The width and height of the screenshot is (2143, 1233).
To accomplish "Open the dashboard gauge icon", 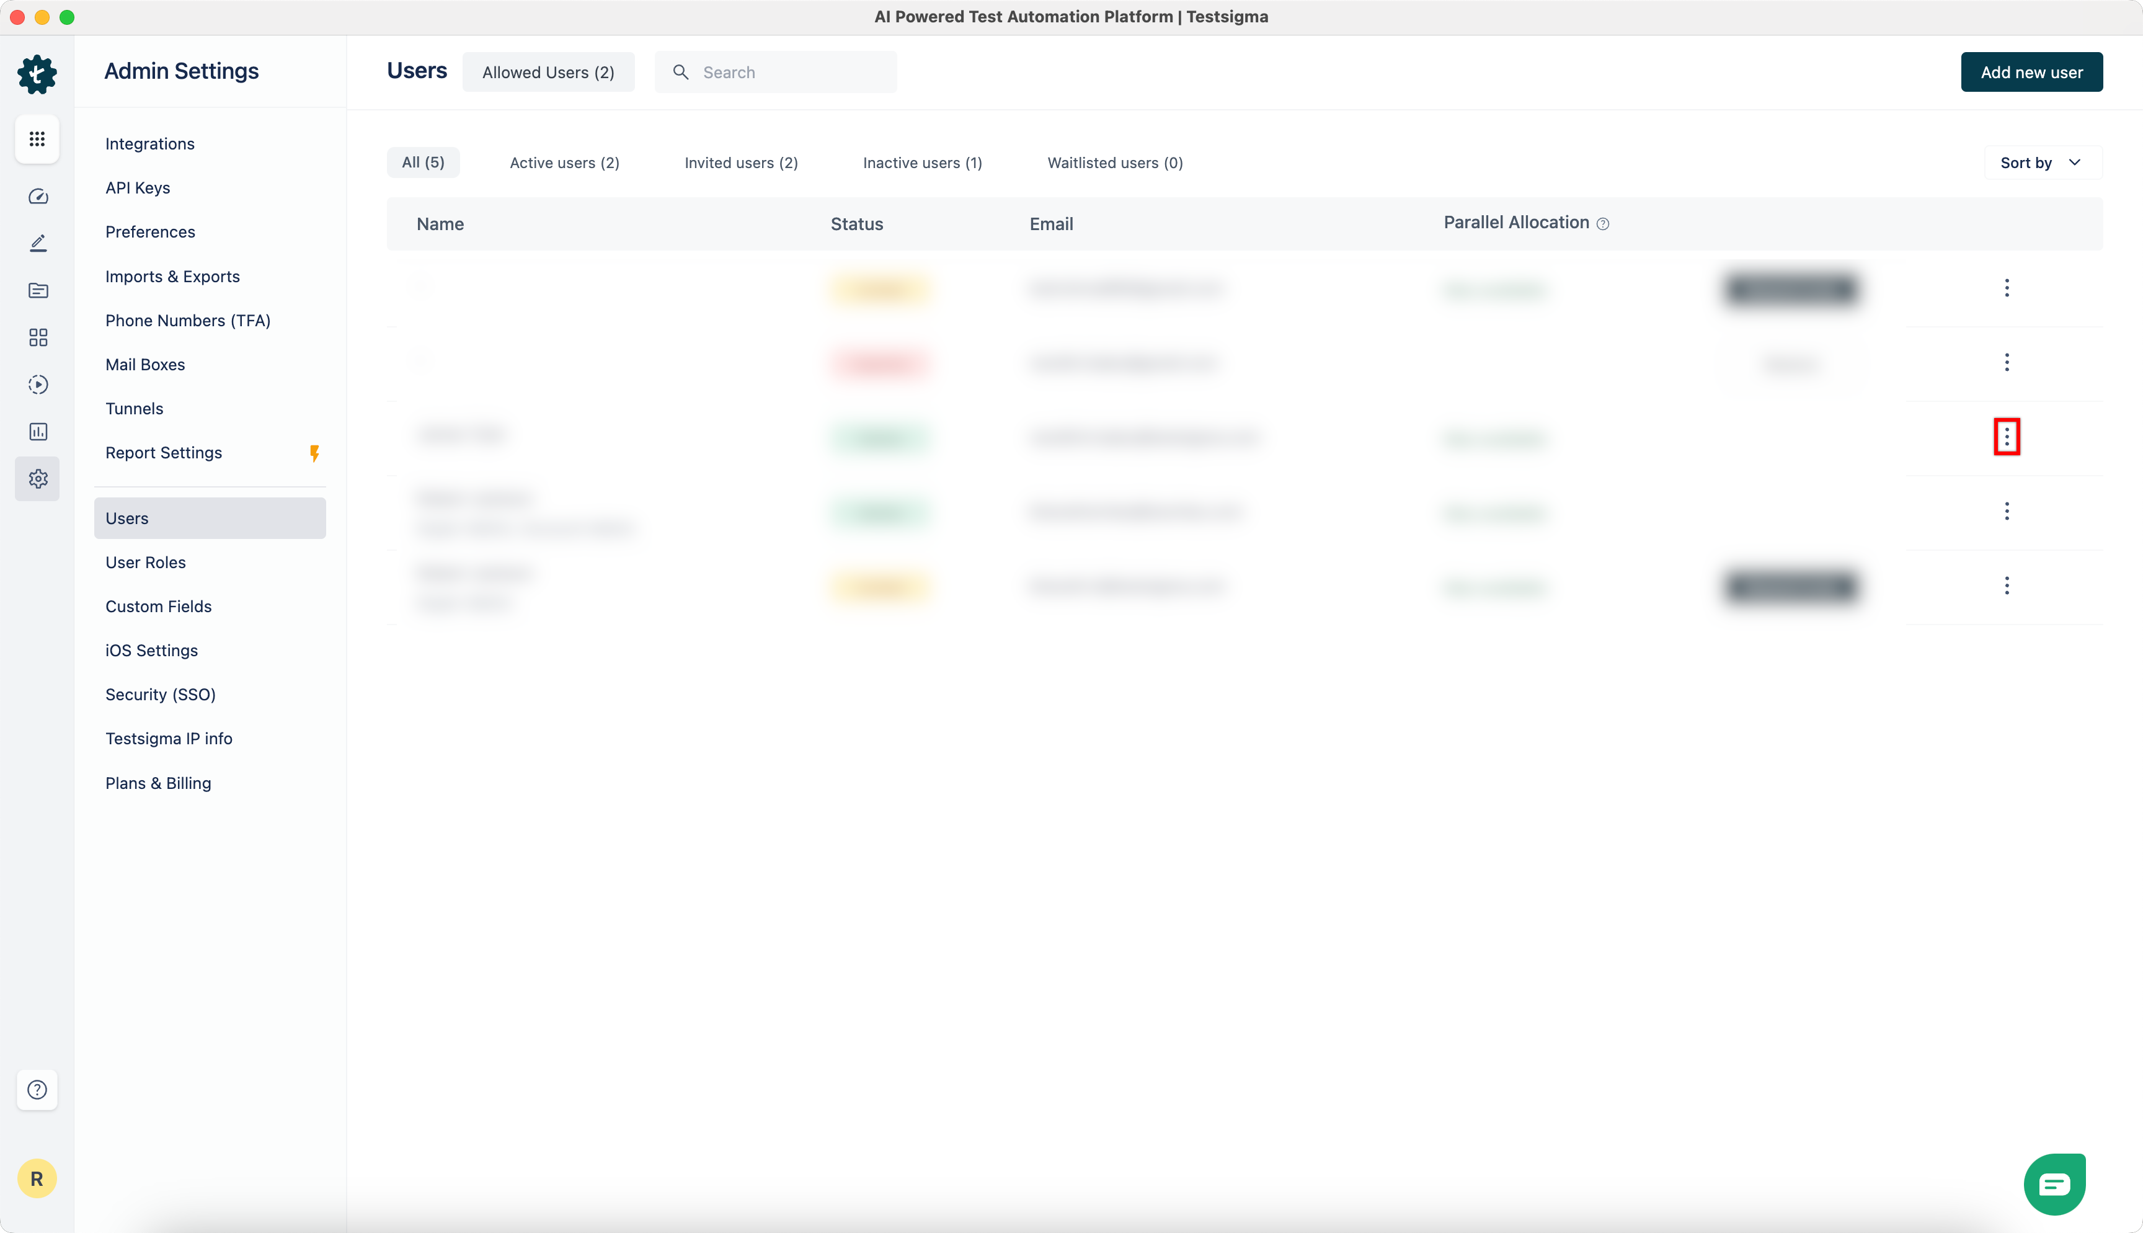I will point(38,197).
